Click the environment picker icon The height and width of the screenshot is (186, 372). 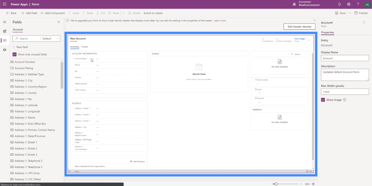pyautogui.click(x=294, y=4)
